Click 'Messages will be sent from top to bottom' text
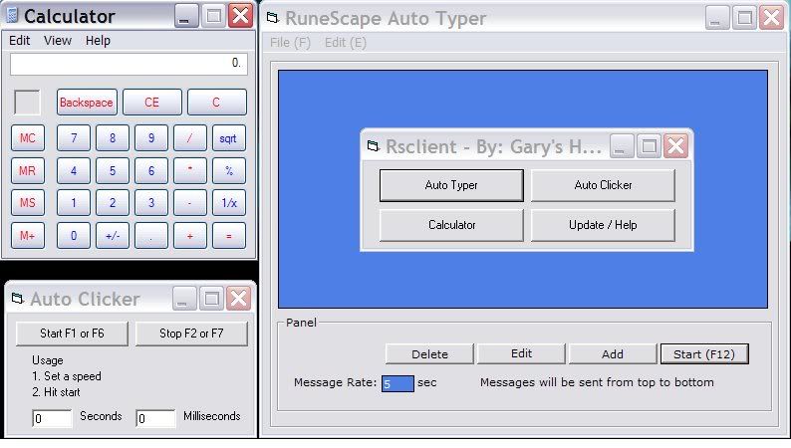 [597, 382]
